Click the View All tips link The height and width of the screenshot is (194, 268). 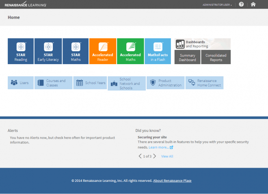click(167, 156)
